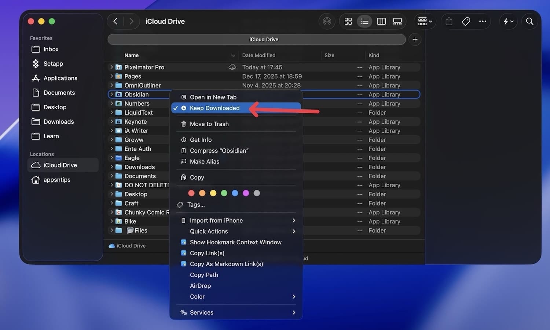The width and height of the screenshot is (550, 330).
Task: Expand the Downloads folder in the file list
Action: click(112, 167)
